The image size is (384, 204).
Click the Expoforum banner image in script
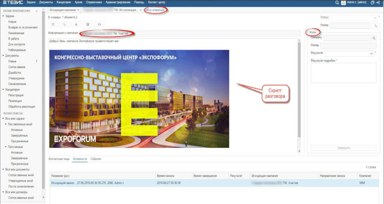pos(139,99)
